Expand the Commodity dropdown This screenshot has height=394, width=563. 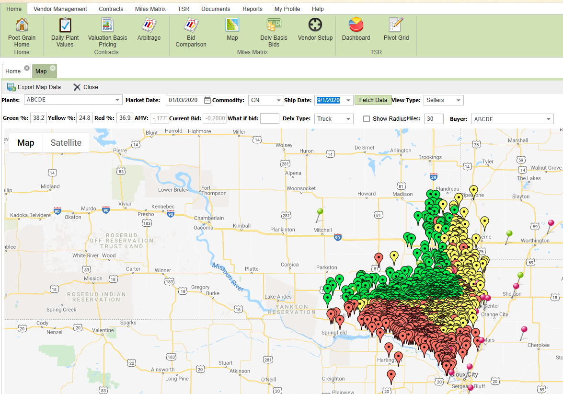point(278,100)
